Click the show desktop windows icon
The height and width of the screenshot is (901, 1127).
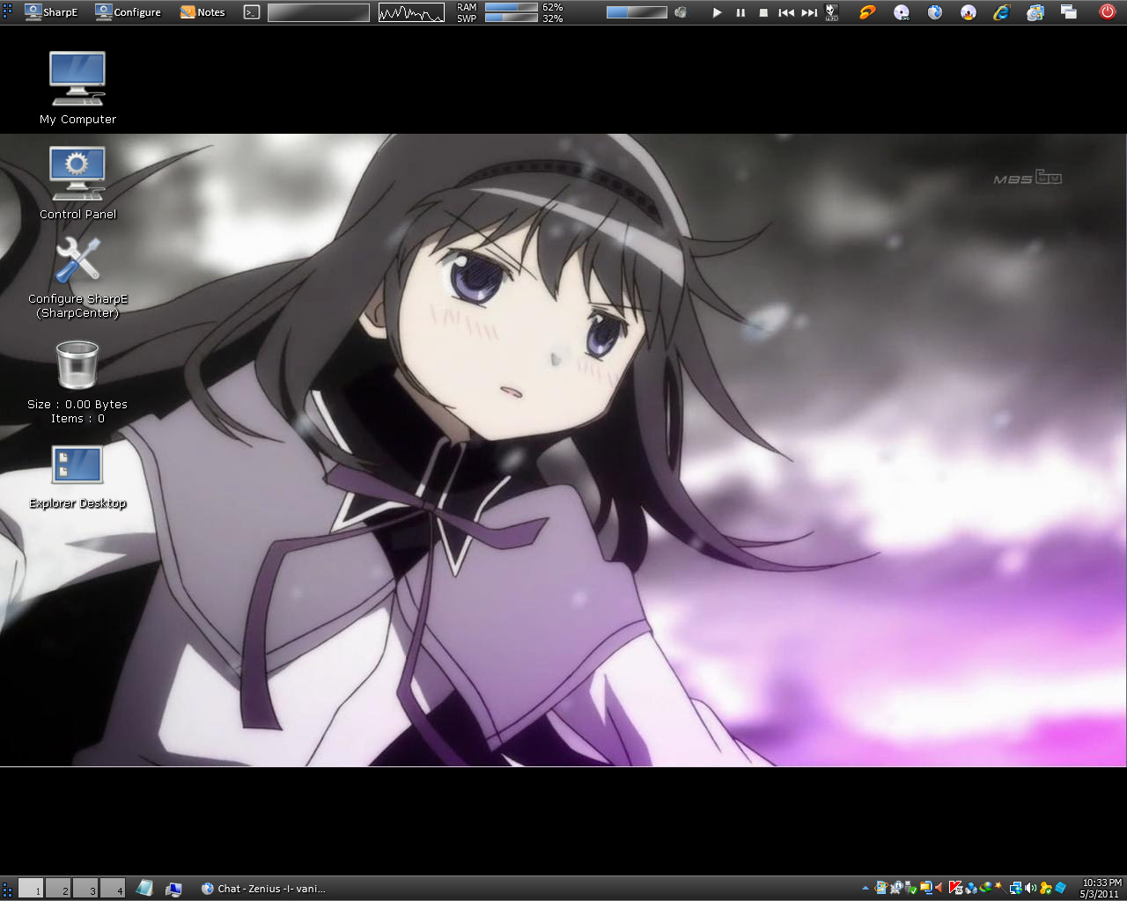point(1069,12)
